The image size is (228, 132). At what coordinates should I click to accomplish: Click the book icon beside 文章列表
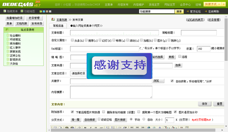53,19
